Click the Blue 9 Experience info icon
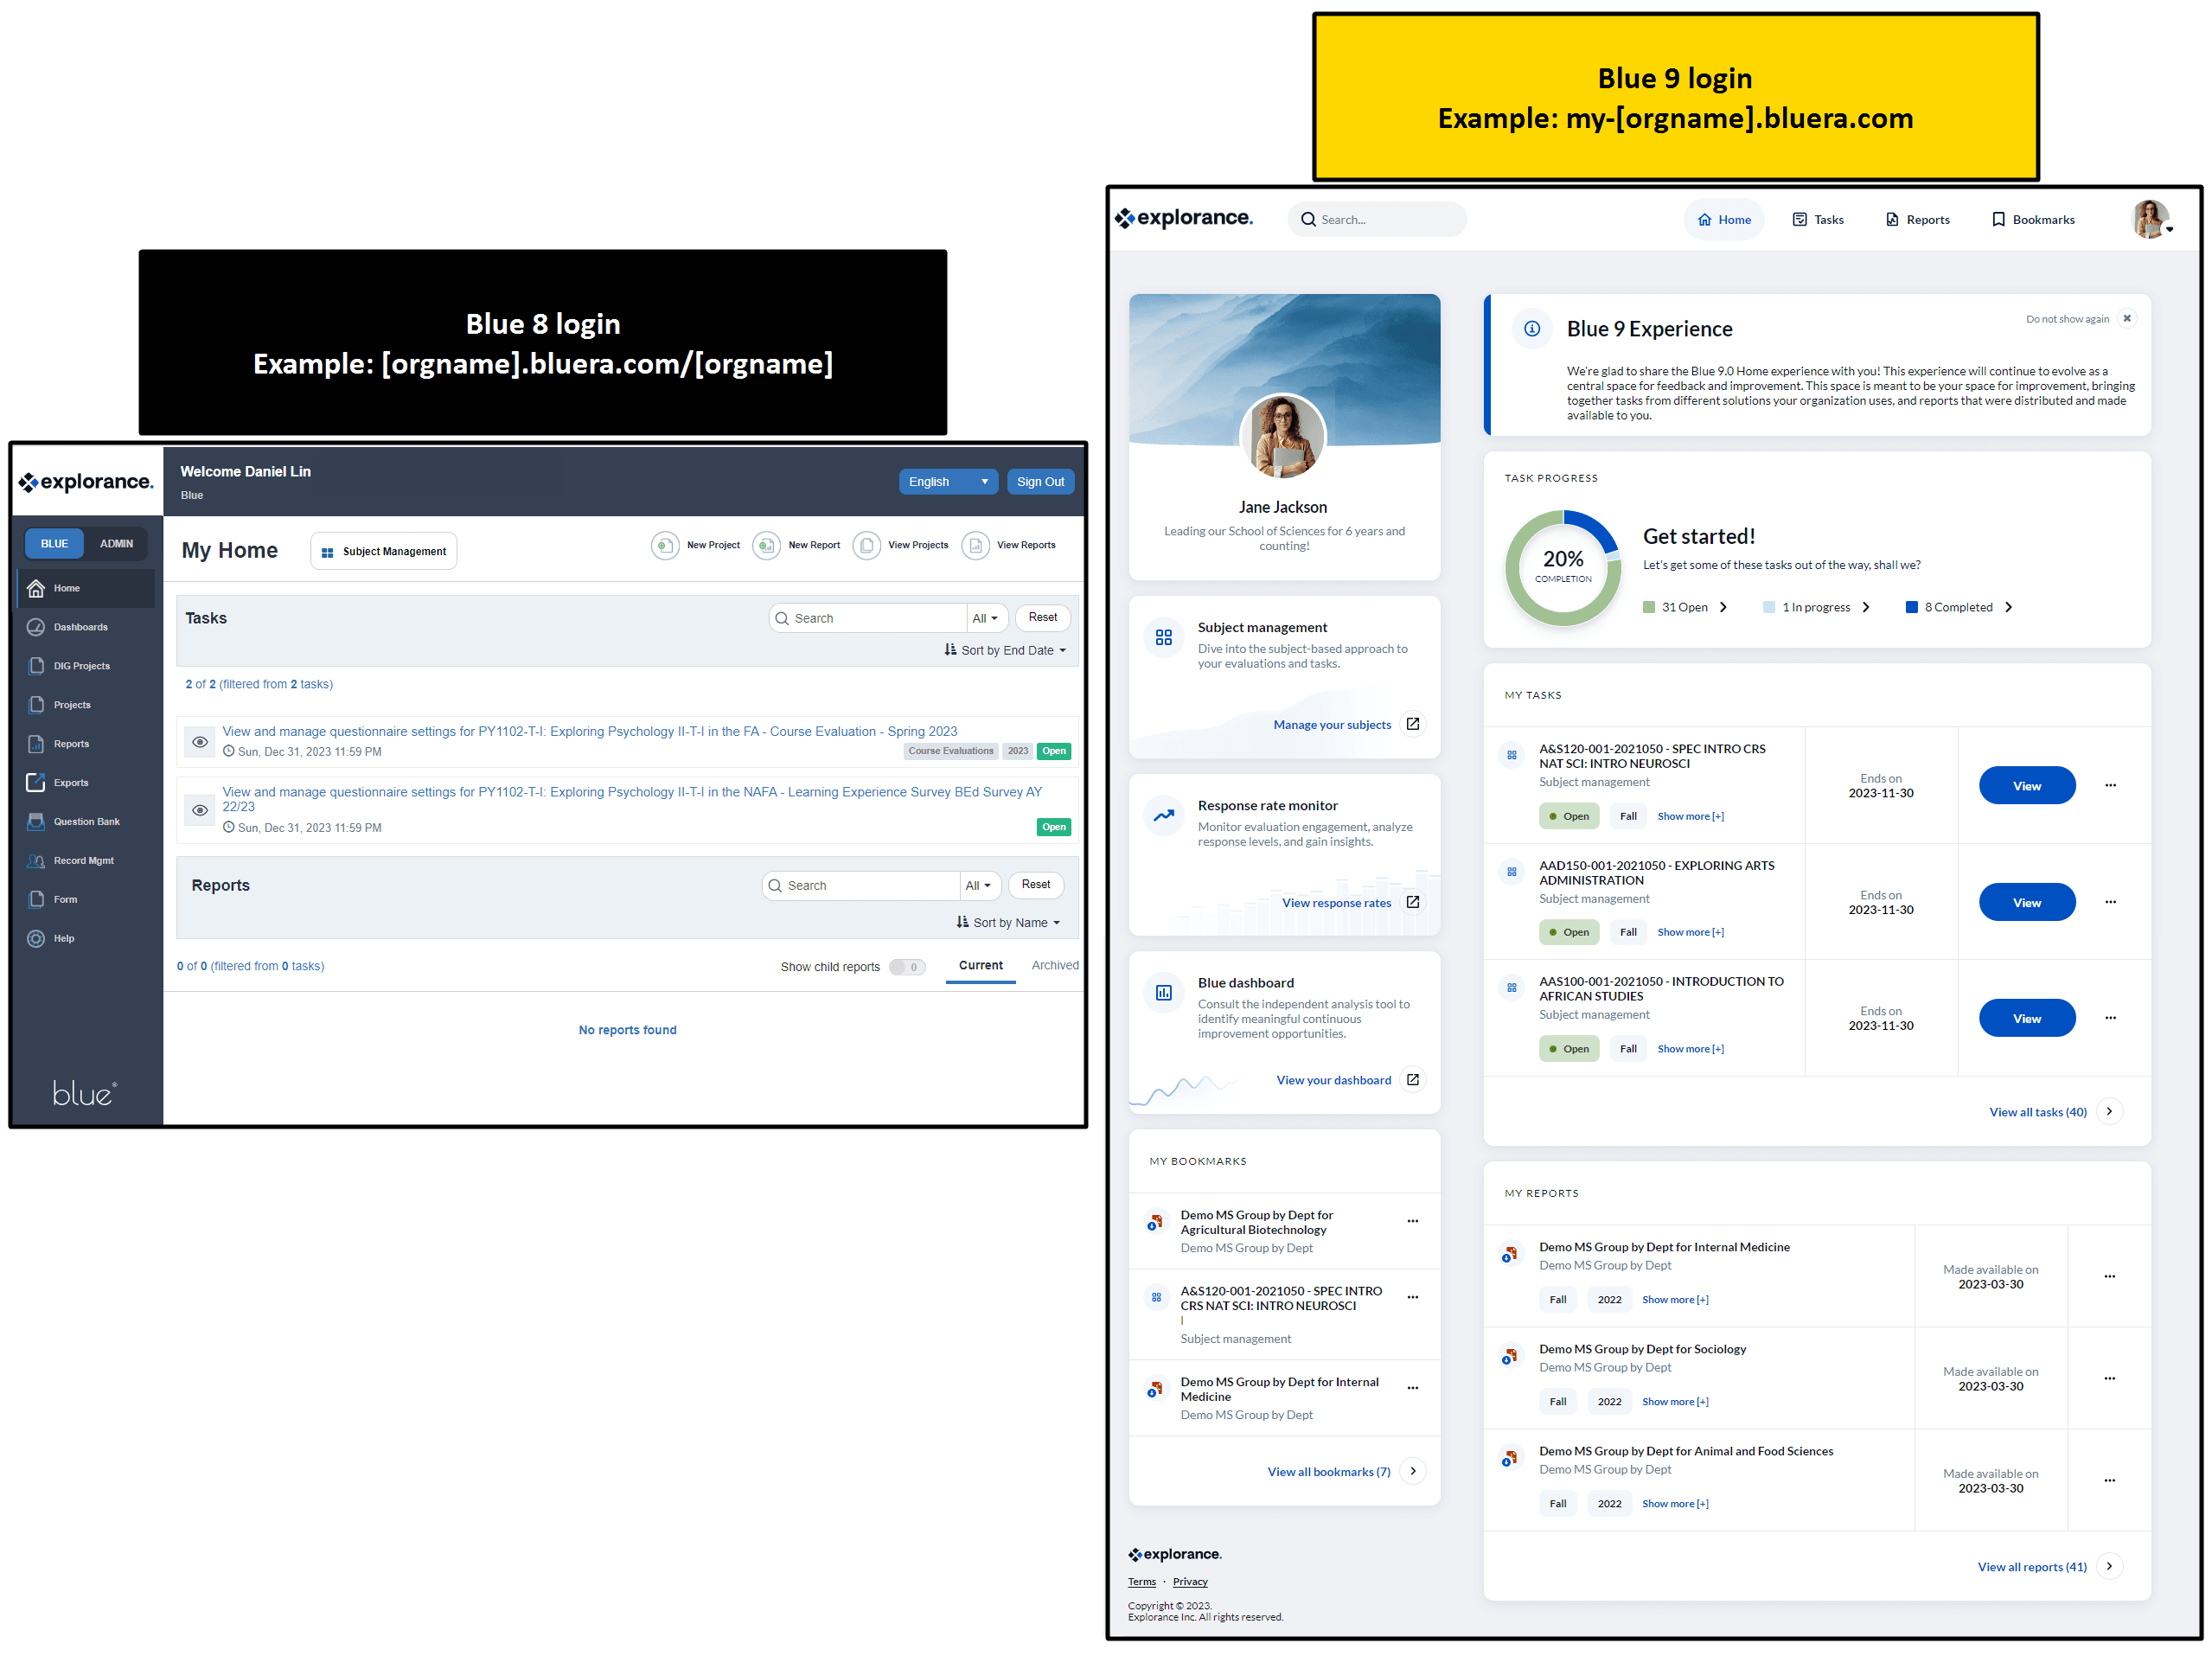 (1532, 329)
